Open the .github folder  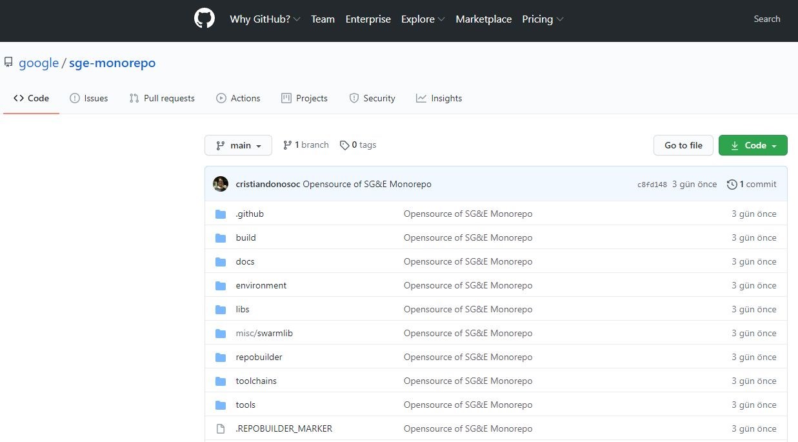pos(250,214)
